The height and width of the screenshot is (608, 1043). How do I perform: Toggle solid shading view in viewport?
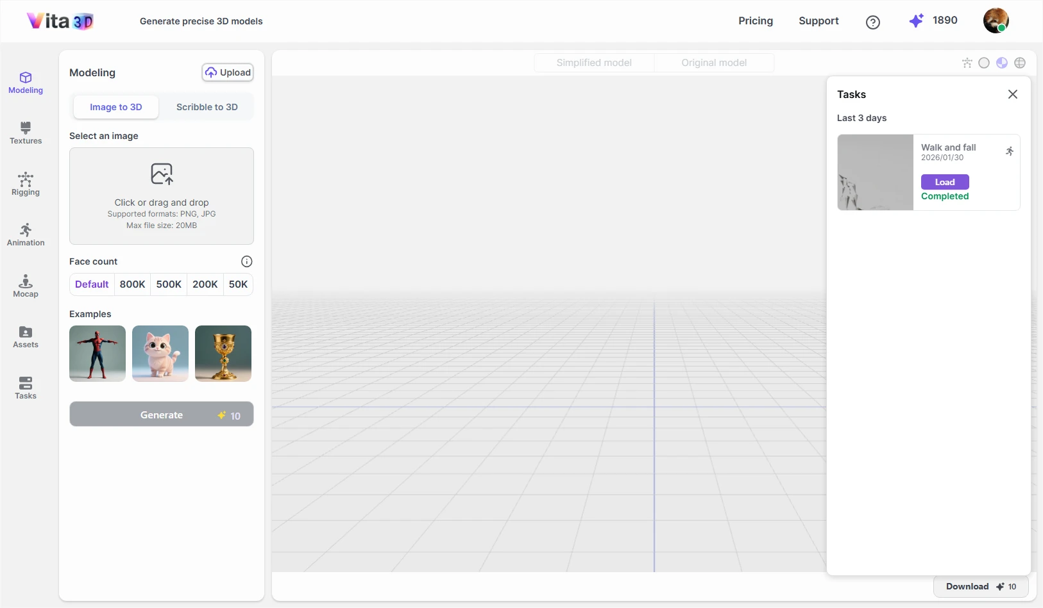click(984, 63)
